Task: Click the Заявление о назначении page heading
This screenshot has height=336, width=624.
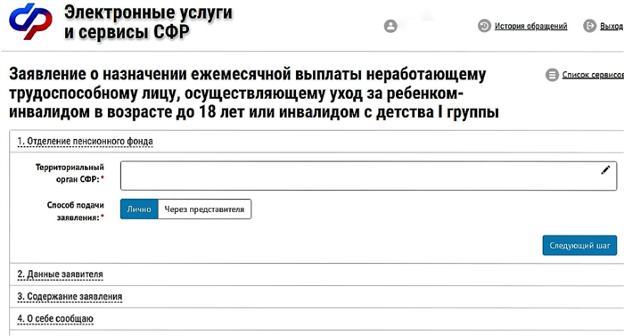Action: click(254, 94)
